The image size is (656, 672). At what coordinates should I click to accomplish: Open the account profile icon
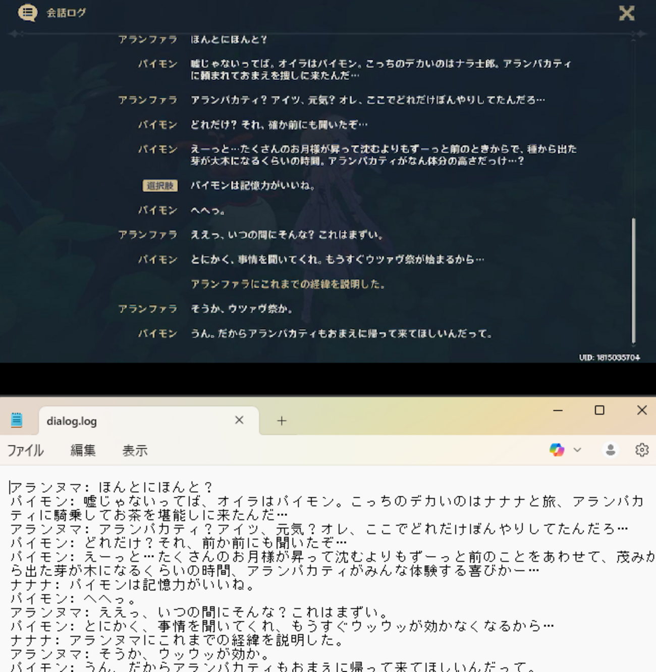point(611,450)
